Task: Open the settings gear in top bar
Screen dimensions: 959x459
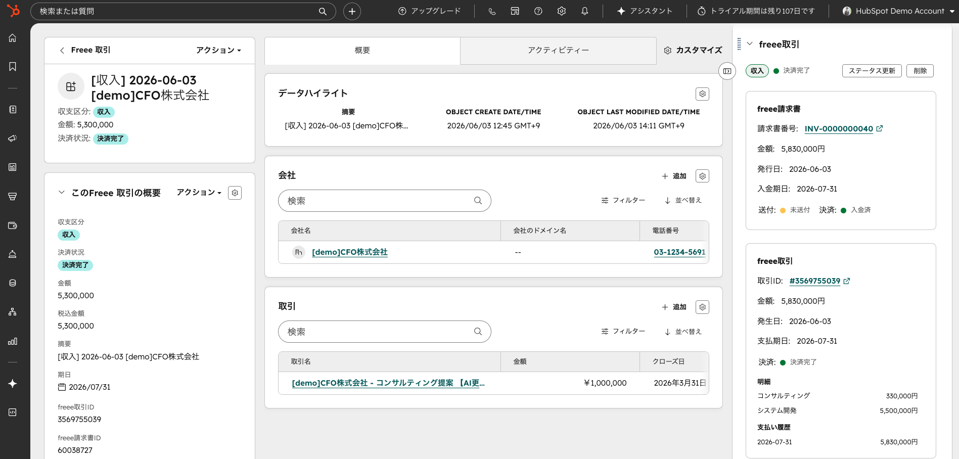Action: (x=561, y=11)
